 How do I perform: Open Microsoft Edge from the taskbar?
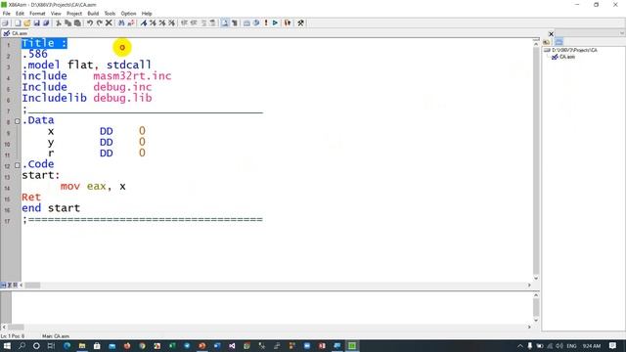67,346
